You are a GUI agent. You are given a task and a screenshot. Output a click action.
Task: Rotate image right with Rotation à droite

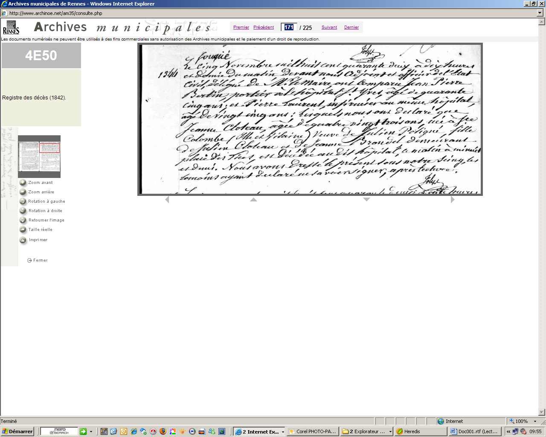coord(23,211)
